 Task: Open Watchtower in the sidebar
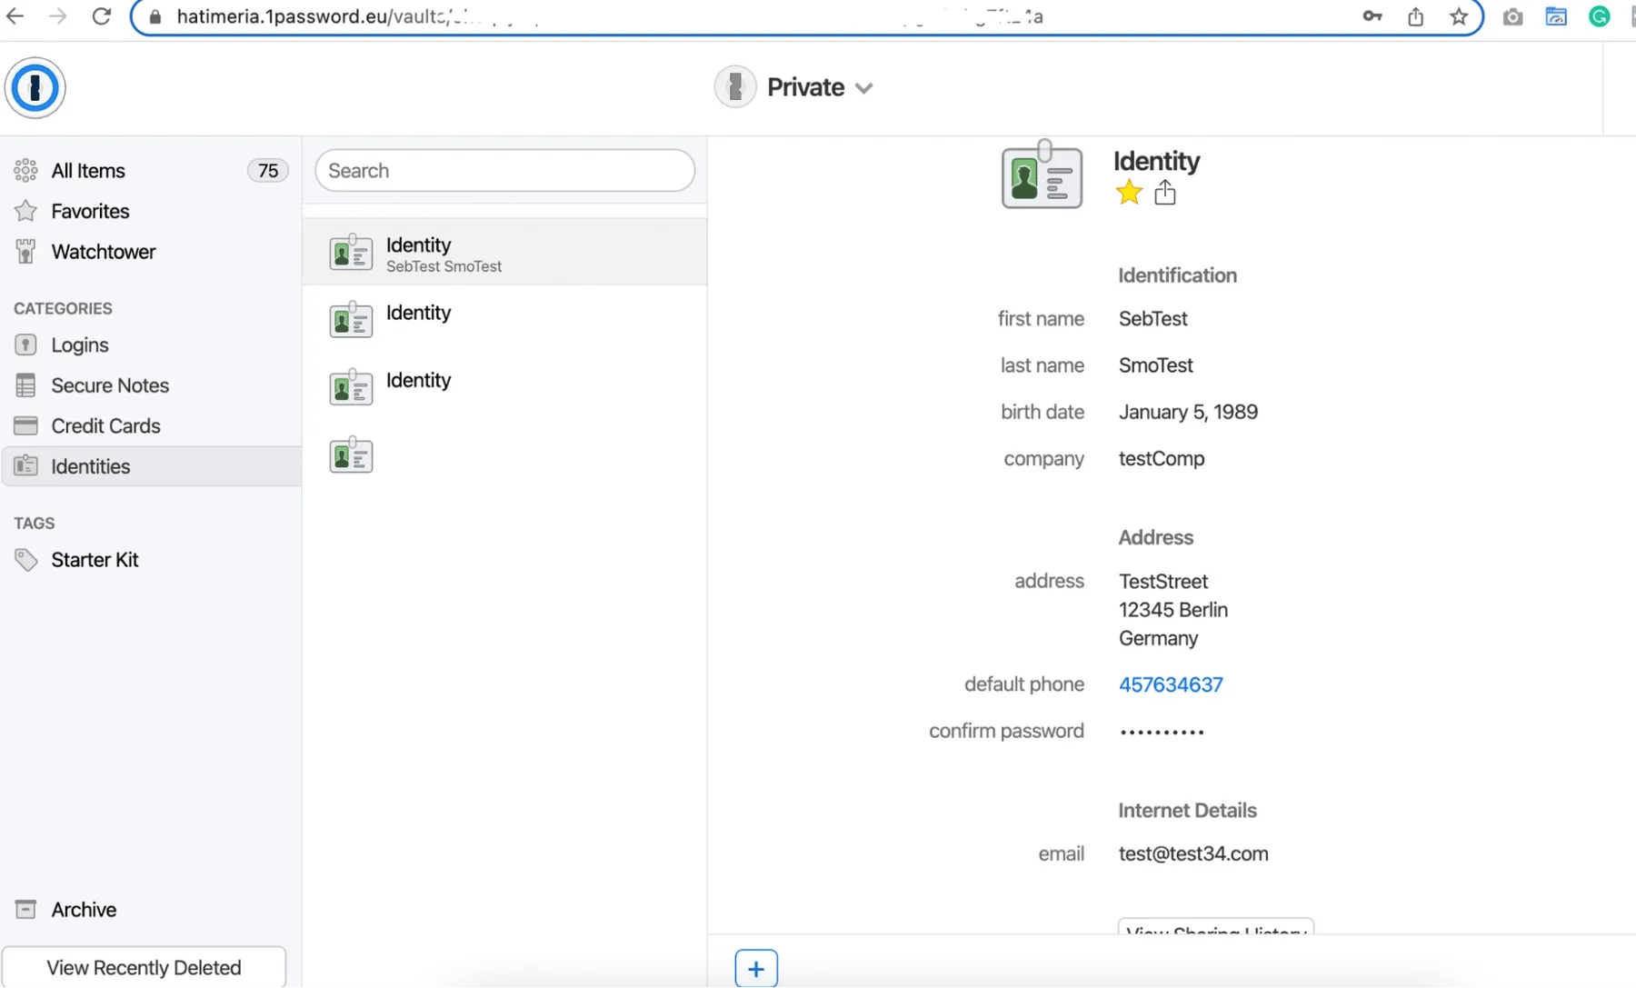click(103, 252)
